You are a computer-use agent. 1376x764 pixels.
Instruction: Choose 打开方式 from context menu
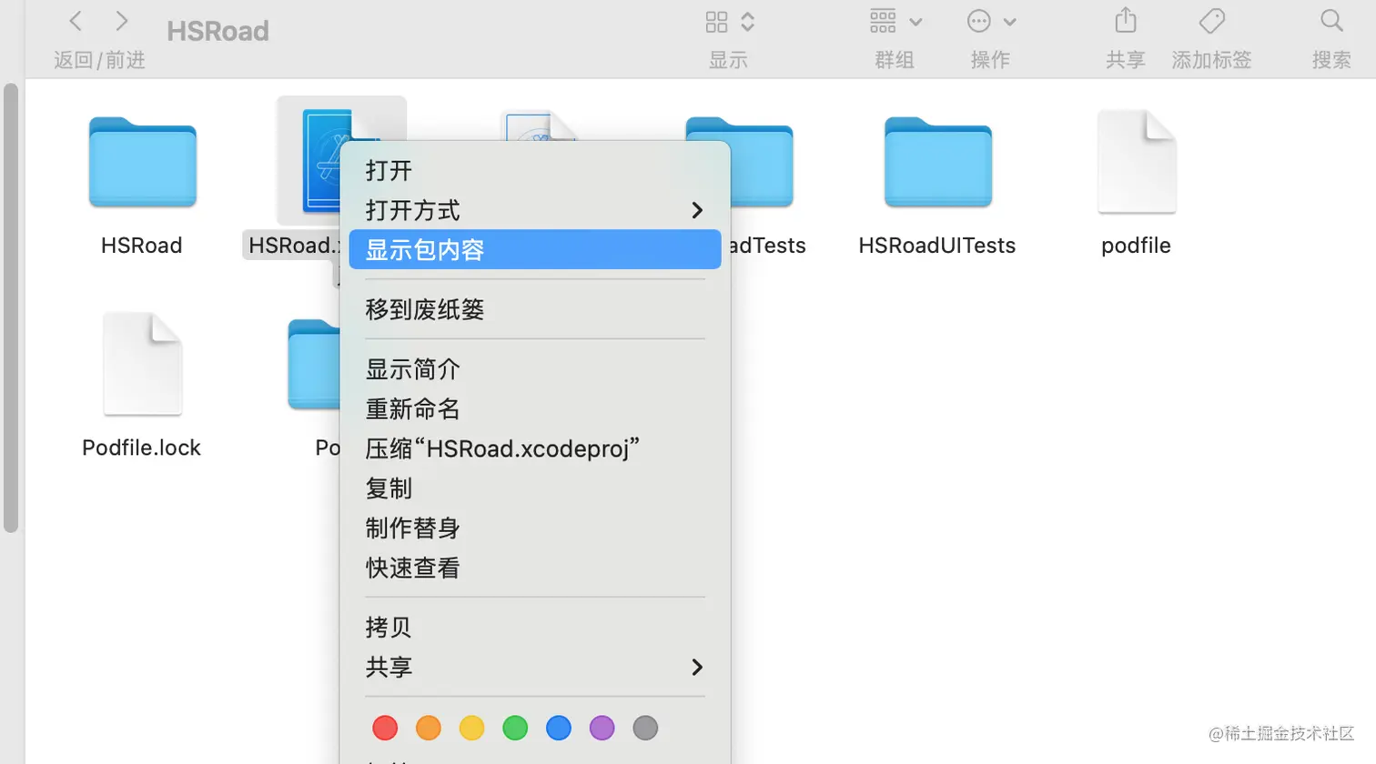click(535, 210)
